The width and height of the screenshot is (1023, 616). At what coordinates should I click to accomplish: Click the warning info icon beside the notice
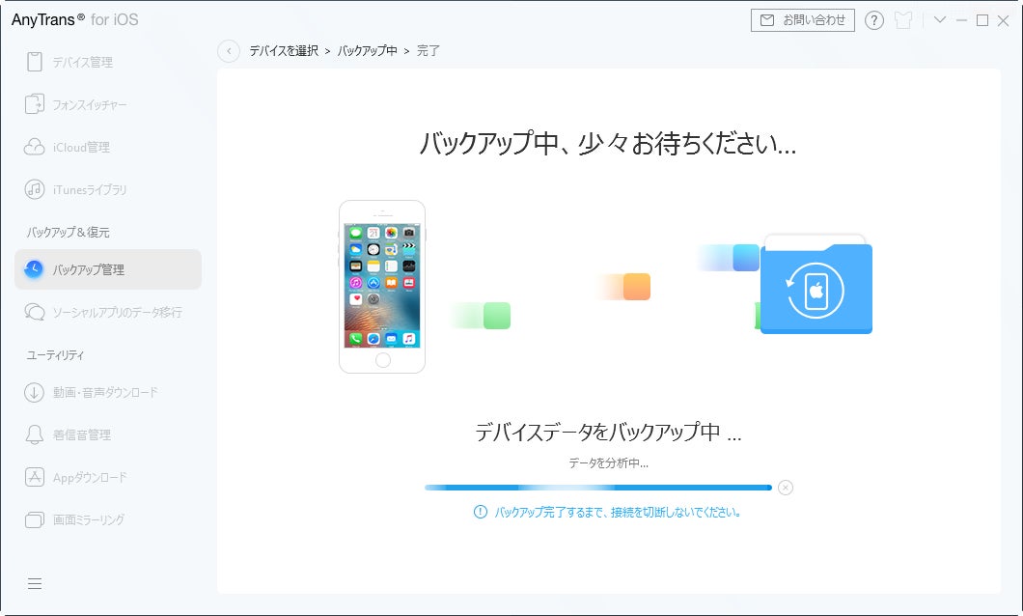pos(481,513)
